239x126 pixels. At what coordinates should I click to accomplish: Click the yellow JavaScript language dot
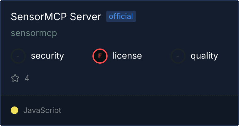tap(14, 110)
